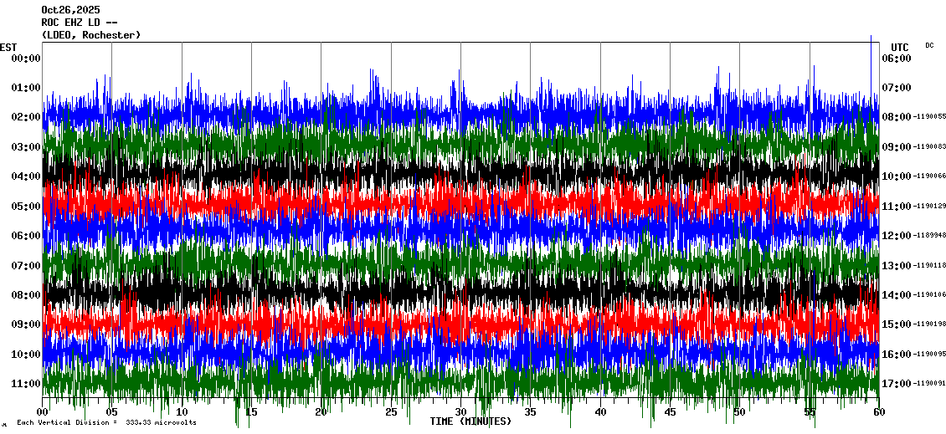Screen dimensions: 946x434
Task: Click minute-axis tick label "15"
Action: pyautogui.click(x=252, y=412)
